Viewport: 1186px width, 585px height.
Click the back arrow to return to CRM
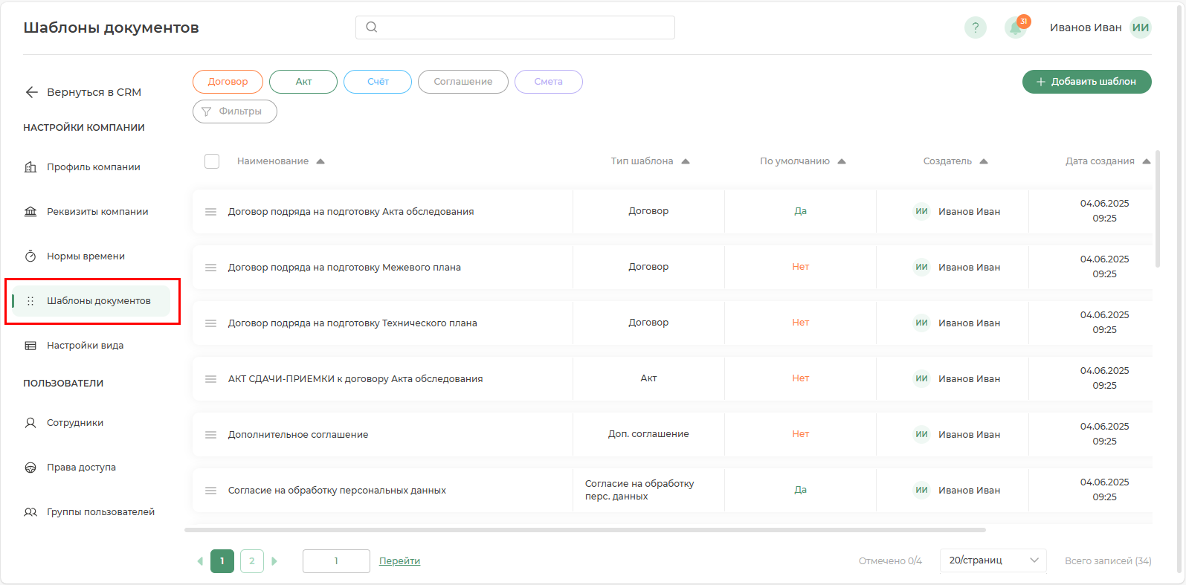[31, 92]
